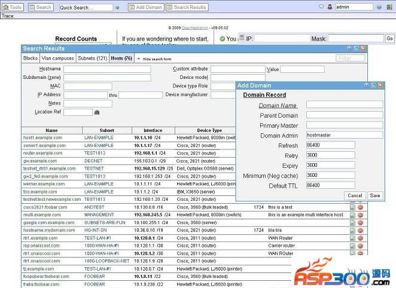Click the green Quick Search go arrow
Image resolution: width=396 pixels, height=288 pixels.
tap(118, 8)
